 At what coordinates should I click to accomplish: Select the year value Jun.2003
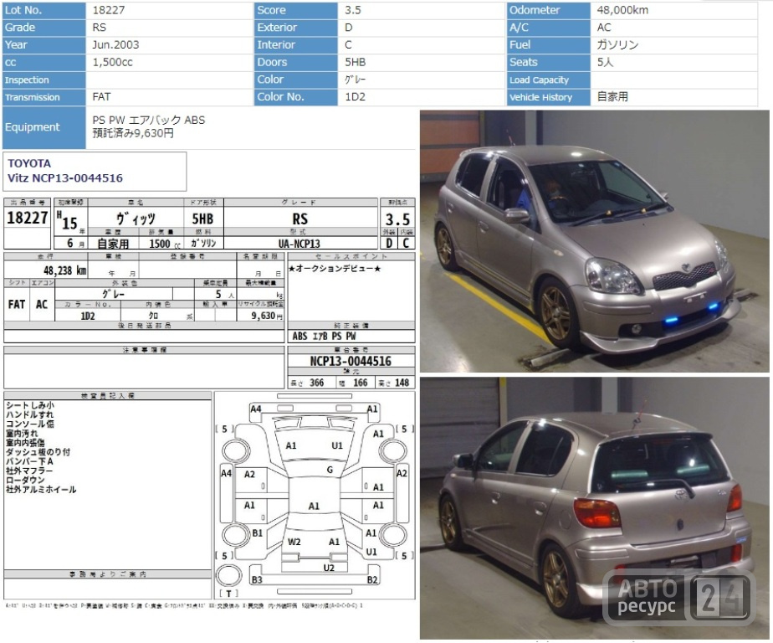click(115, 45)
